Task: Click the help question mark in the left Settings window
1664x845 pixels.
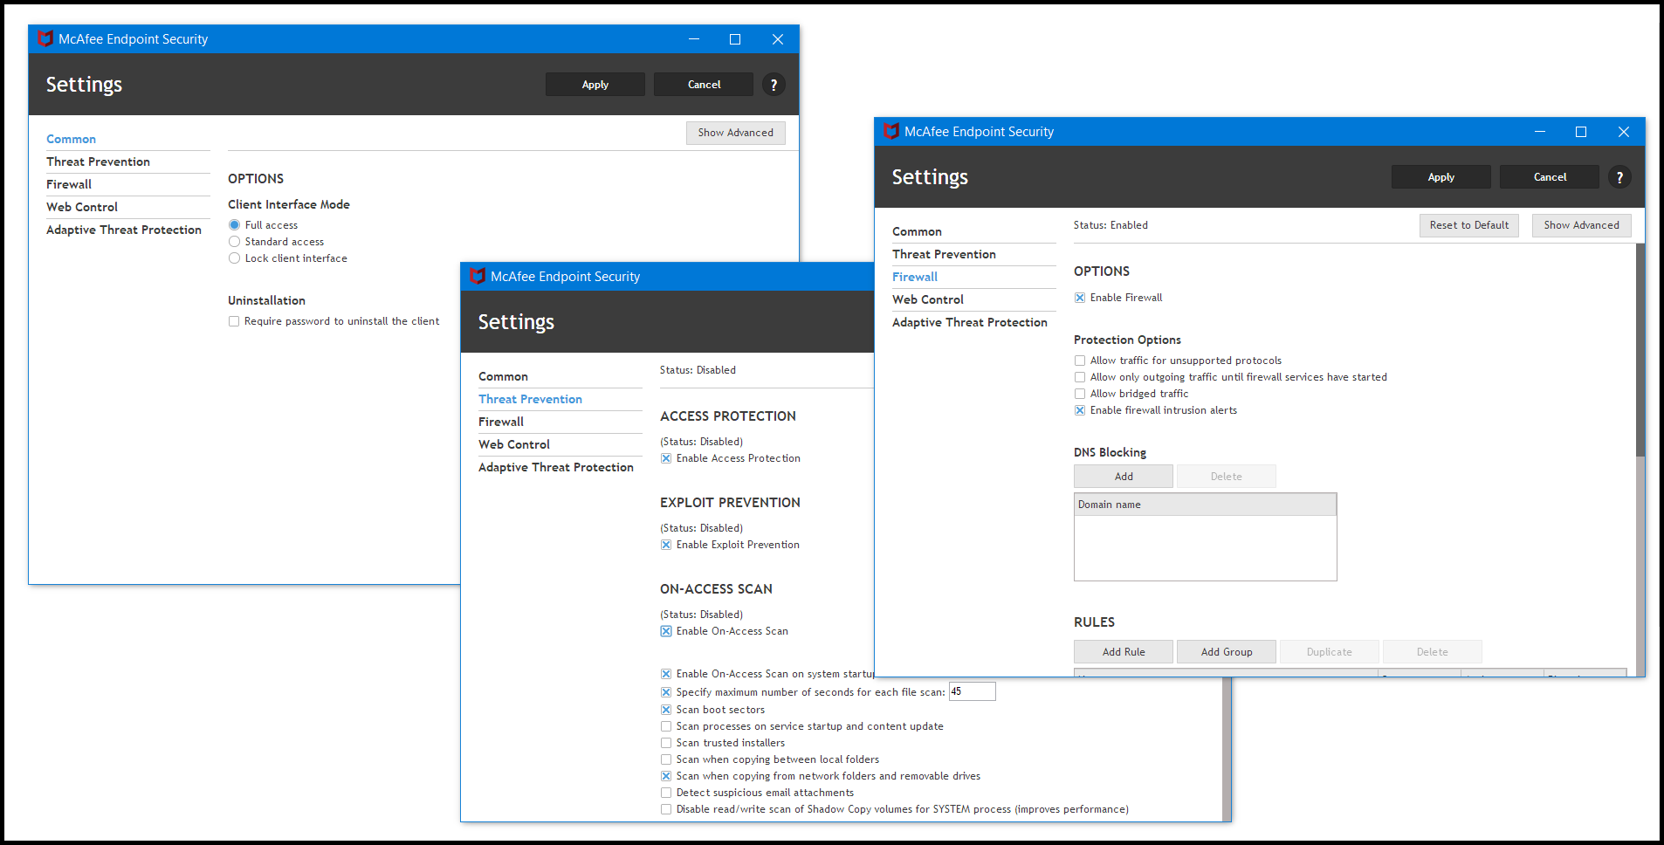Action: click(x=774, y=85)
